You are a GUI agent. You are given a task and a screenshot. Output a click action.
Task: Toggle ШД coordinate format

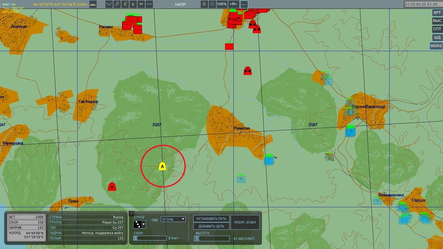437,37
